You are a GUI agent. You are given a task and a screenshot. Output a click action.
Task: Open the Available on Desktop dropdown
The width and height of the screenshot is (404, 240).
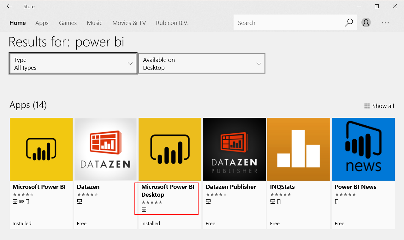[202, 63]
